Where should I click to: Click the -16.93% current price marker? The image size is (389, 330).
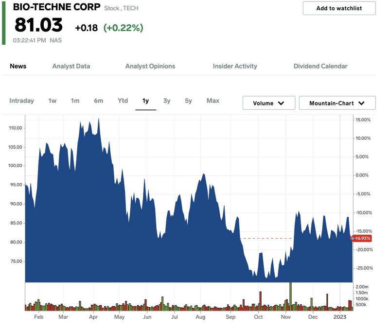[x=361, y=238]
